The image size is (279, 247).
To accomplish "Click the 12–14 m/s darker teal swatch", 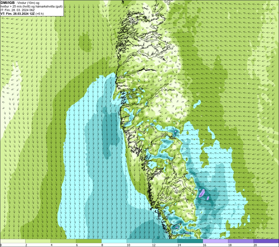I will click(x=165, y=241).
